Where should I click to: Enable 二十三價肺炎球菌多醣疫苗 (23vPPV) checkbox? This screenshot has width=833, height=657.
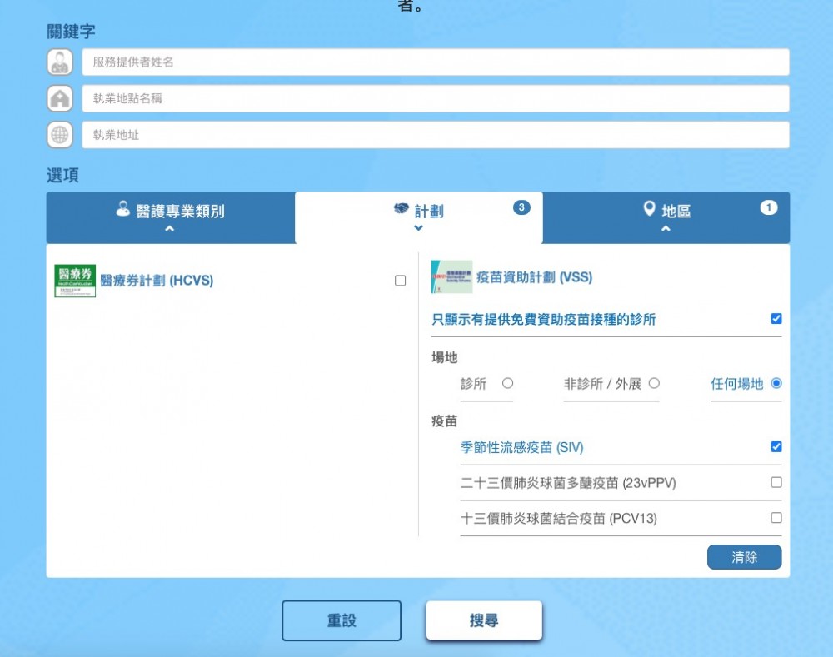776,482
